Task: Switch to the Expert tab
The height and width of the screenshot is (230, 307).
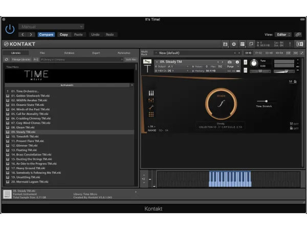Action: click(96, 53)
